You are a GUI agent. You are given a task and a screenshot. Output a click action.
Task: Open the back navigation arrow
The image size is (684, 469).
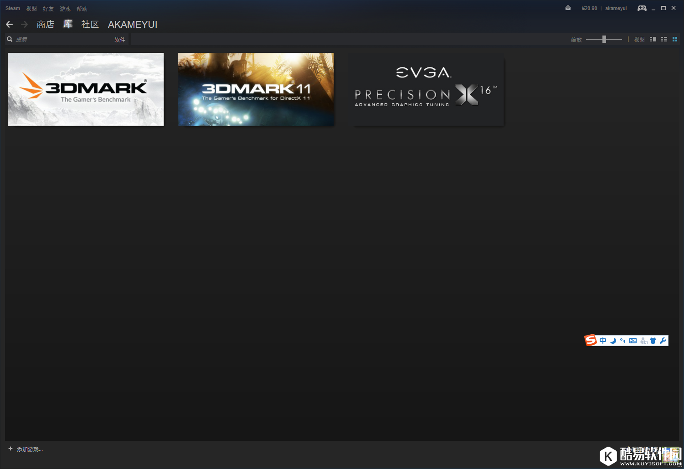(9, 24)
